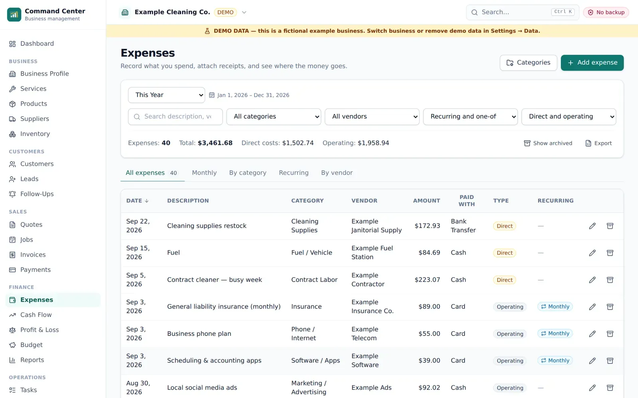Export the expenses list
This screenshot has width=638, height=398.
pos(598,143)
